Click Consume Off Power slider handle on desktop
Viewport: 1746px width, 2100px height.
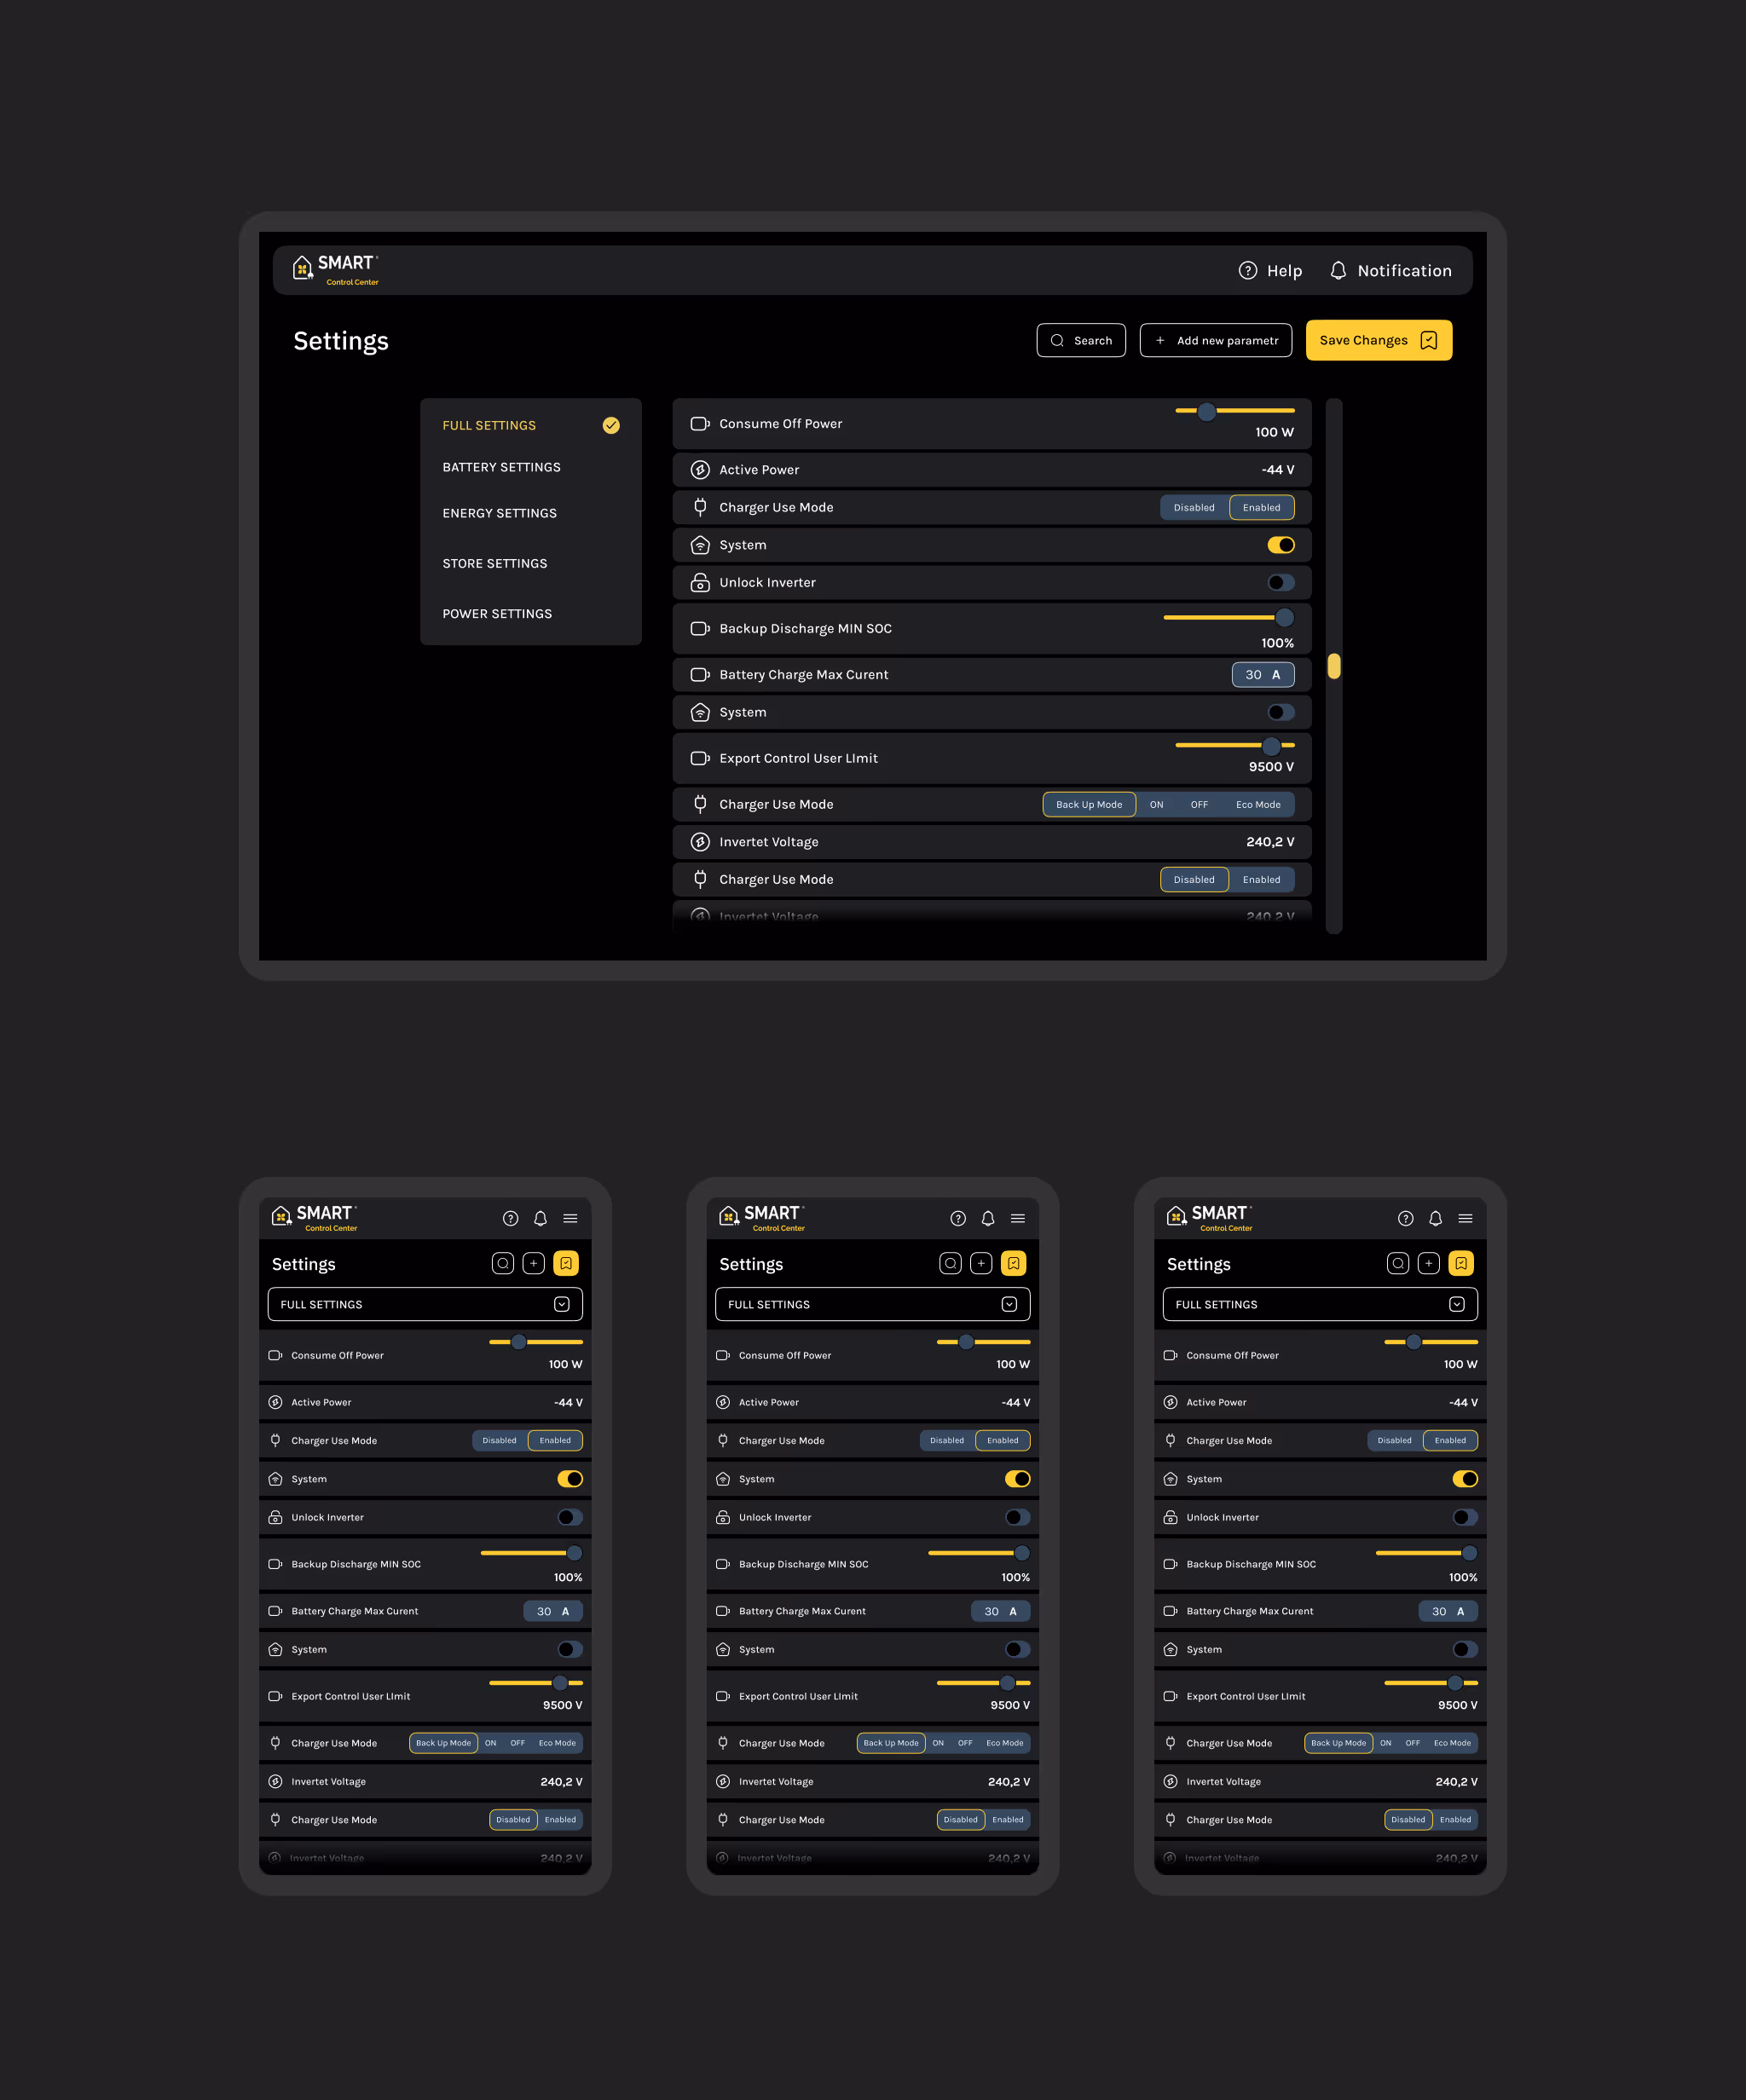click(1206, 411)
